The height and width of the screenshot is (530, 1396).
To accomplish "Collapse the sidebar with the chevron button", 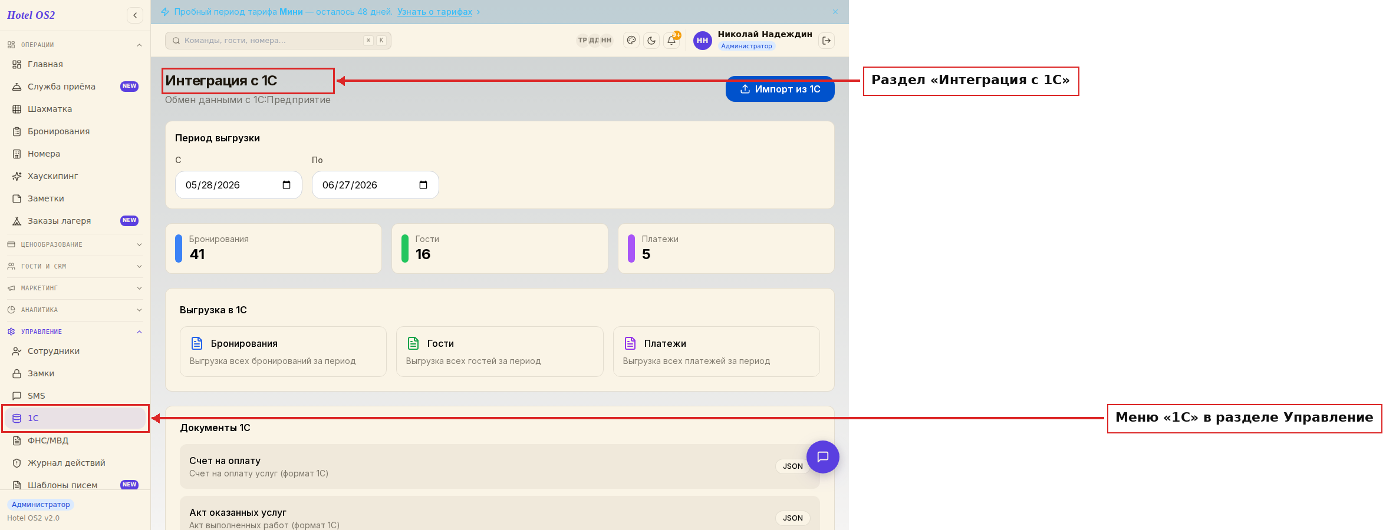I will (135, 15).
